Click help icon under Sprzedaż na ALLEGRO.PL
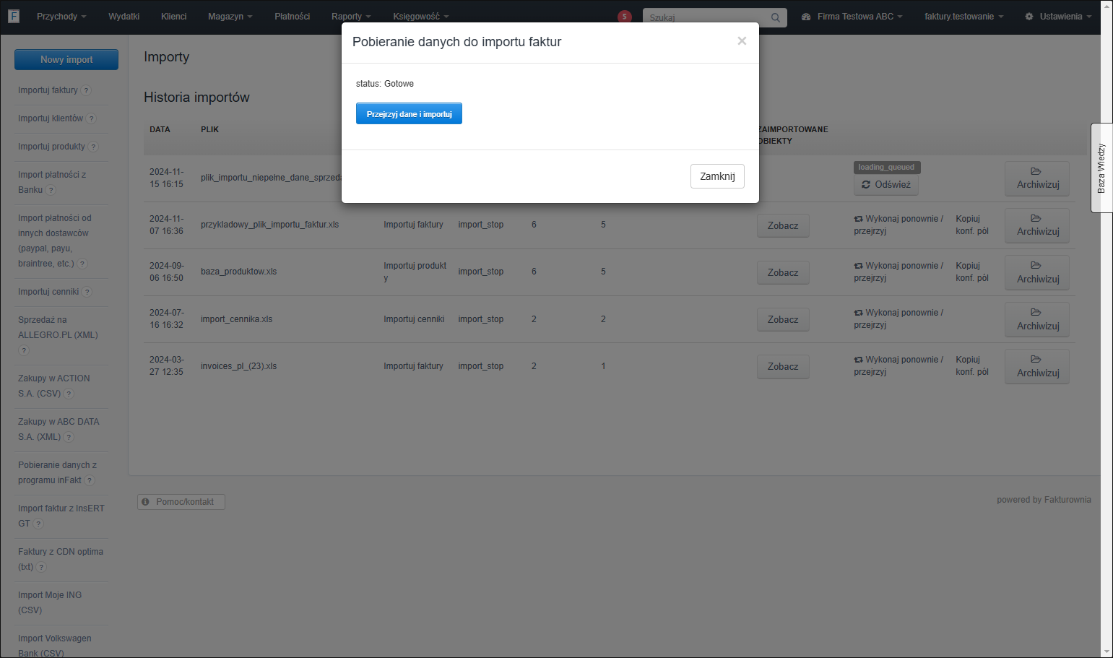Screen dimensions: 1113x658 pos(24,350)
